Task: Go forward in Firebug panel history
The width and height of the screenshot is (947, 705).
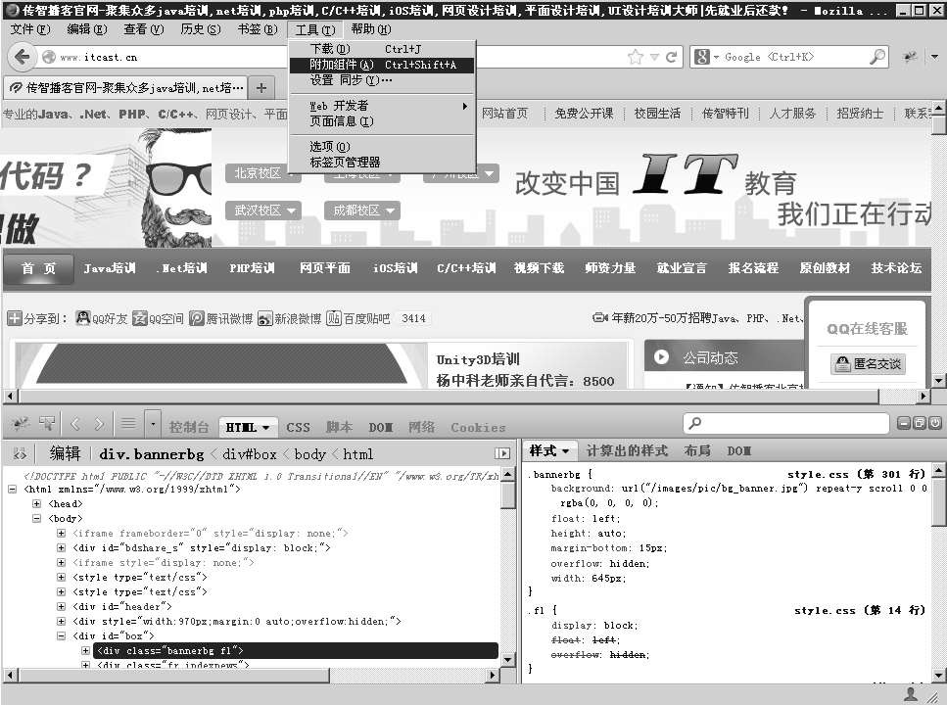Action: (100, 424)
